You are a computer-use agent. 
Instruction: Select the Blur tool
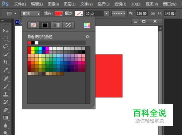click(x=5, y=126)
